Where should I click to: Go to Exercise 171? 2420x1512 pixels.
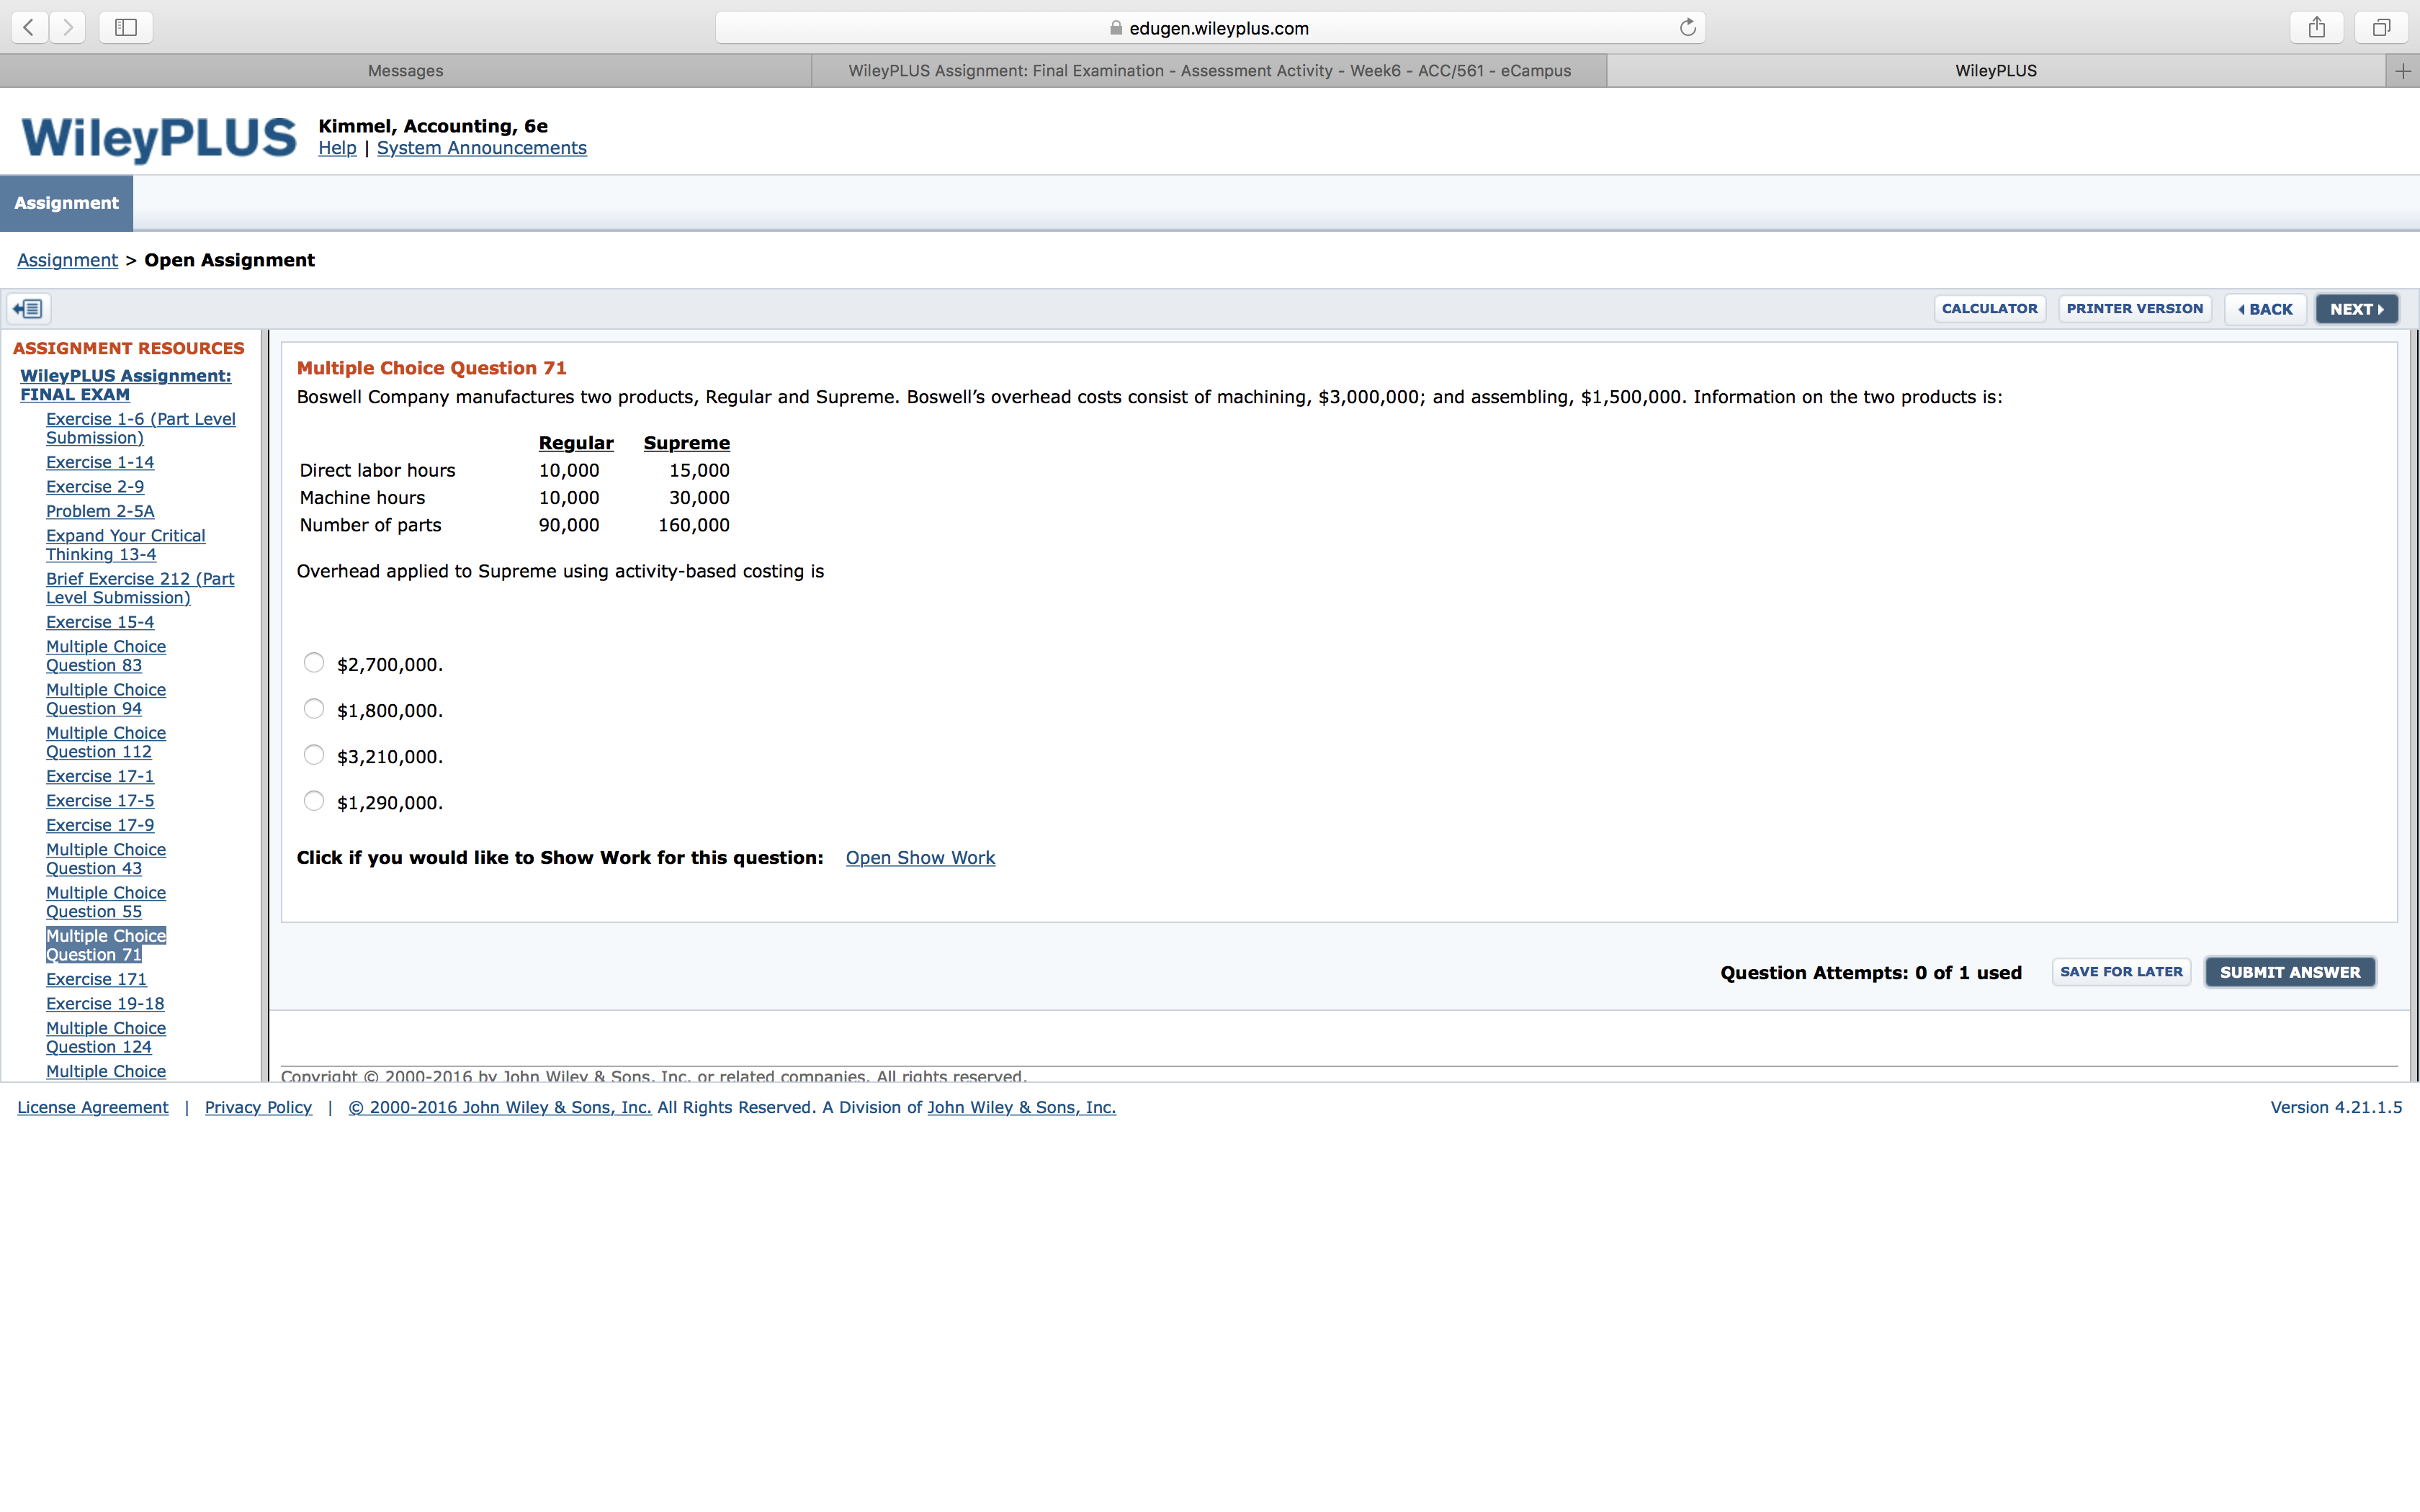[96, 979]
